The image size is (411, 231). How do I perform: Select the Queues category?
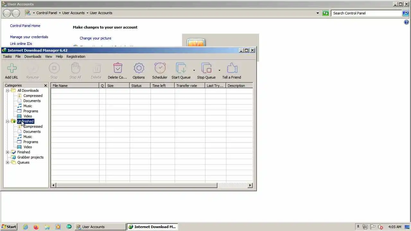point(23,162)
